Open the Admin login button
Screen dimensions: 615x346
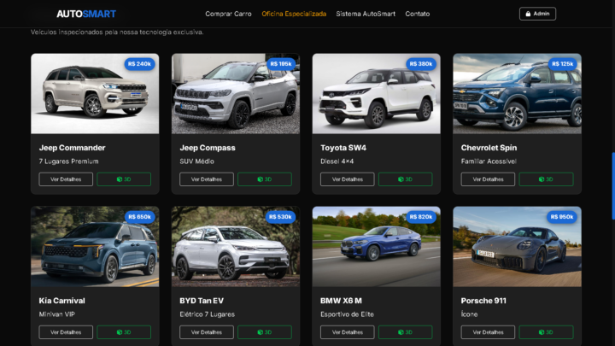tap(537, 14)
